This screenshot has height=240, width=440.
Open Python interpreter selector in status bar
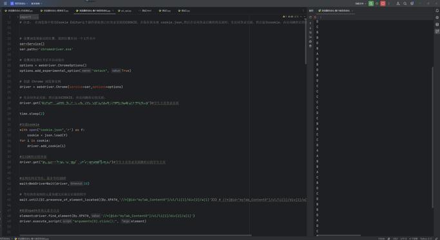(426, 239)
